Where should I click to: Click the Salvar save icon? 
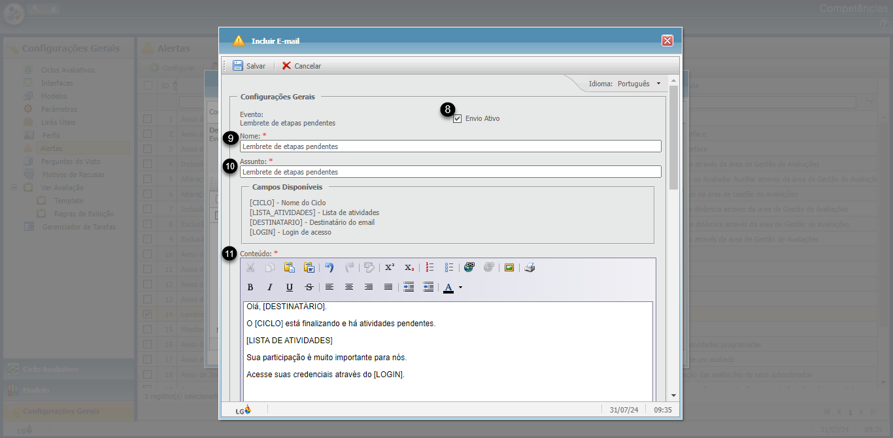coord(238,66)
